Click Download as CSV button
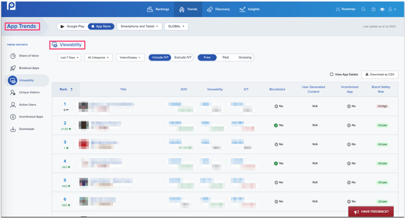This screenshot has height=218, width=405. pyautogui.click(x=380, y=75)
